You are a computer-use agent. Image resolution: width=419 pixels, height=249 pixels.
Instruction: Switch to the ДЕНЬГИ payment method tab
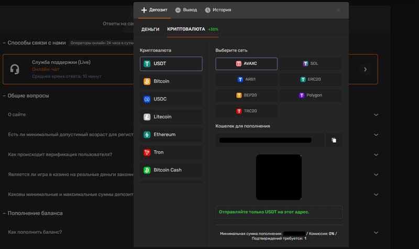[150, 29]
